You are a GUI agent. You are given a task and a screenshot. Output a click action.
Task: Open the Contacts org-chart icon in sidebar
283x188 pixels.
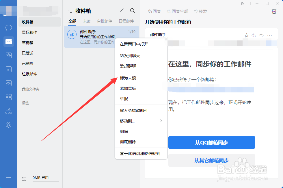[x=9, y=111]
